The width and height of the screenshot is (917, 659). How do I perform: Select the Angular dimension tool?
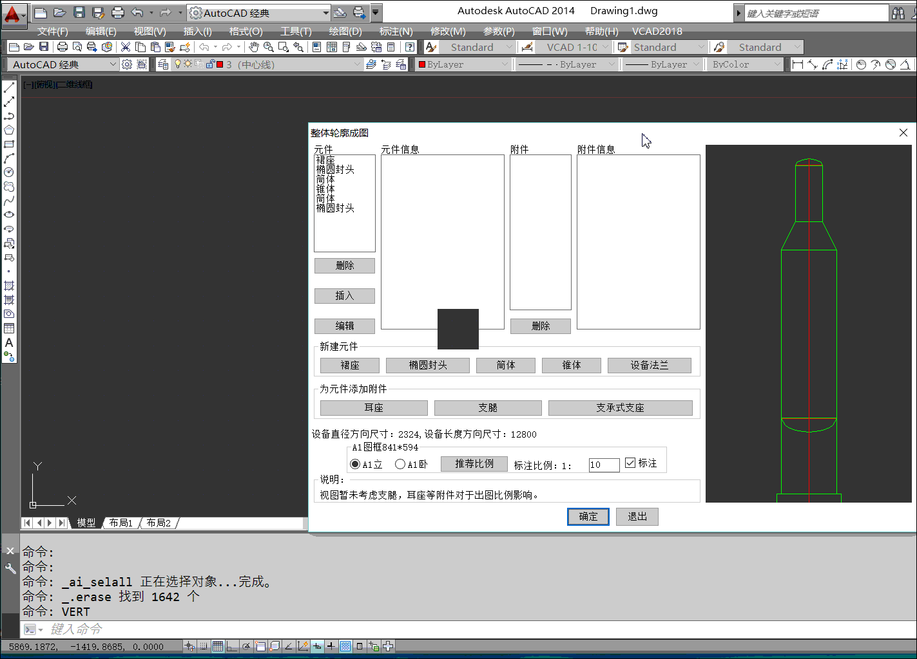pos(905,64)
